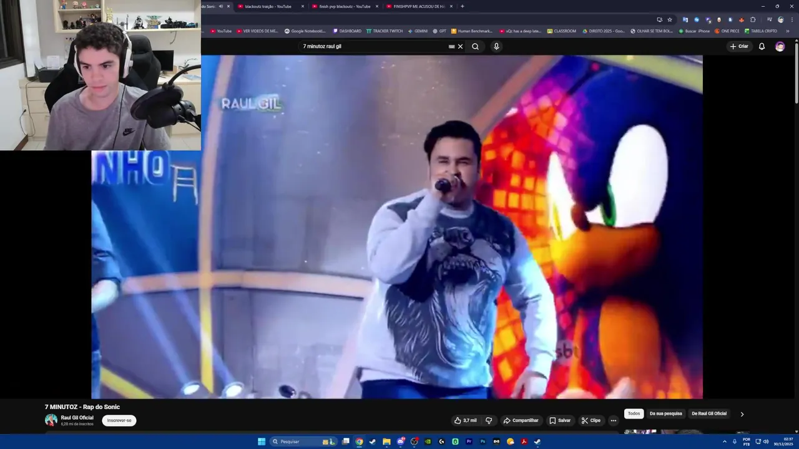Click the video player to pause it
Image resolution: width=799 pixels, height=449 pixels.
tap(397, 227)
